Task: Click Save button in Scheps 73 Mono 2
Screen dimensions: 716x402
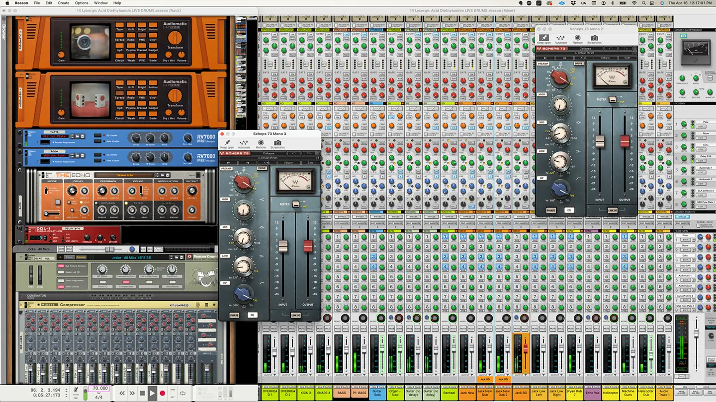Action: coord(627,58)
